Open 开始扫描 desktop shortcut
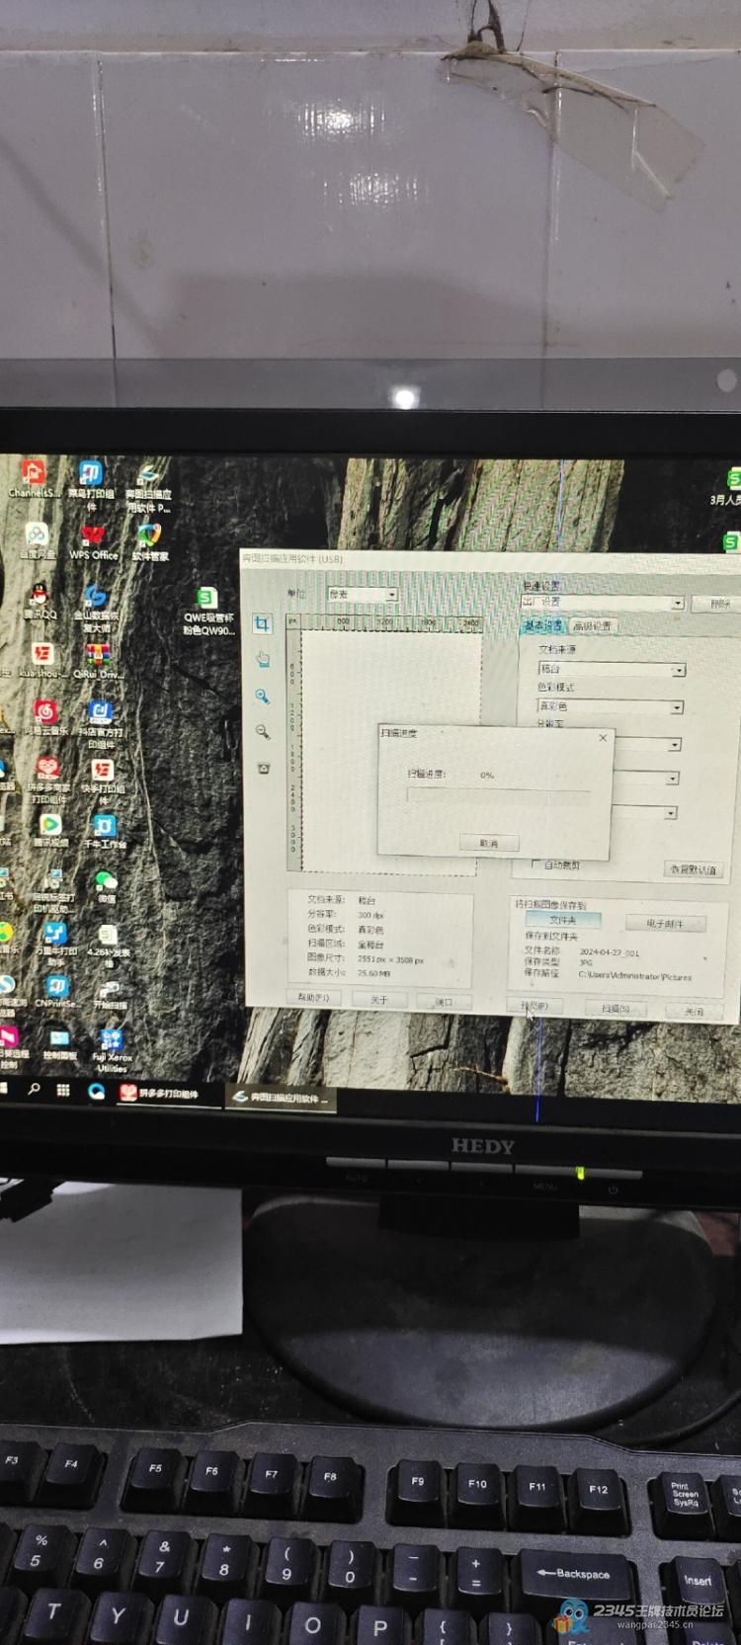Viewport: 741px width, 1645px height. click(109, 994)
